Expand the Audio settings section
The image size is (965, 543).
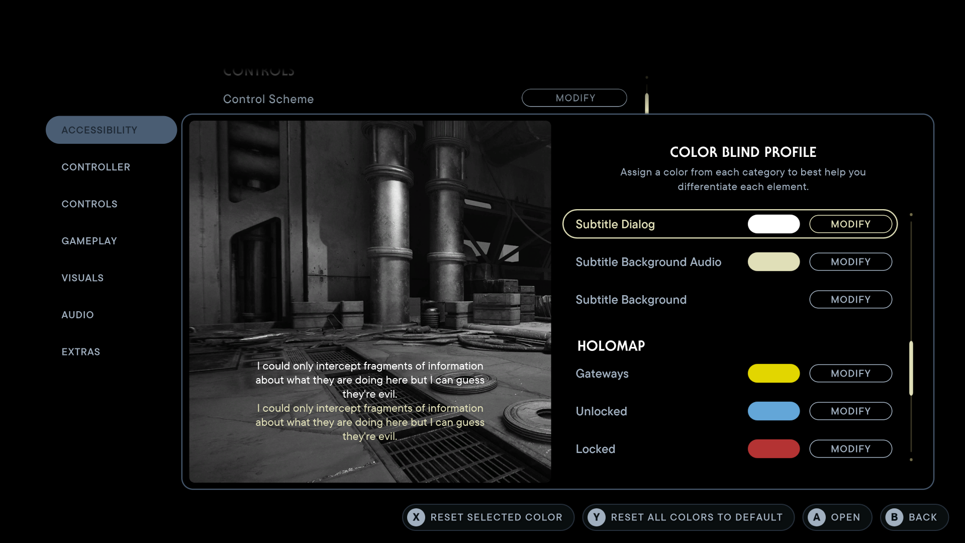pyautogui.click(x=77, y=314)
